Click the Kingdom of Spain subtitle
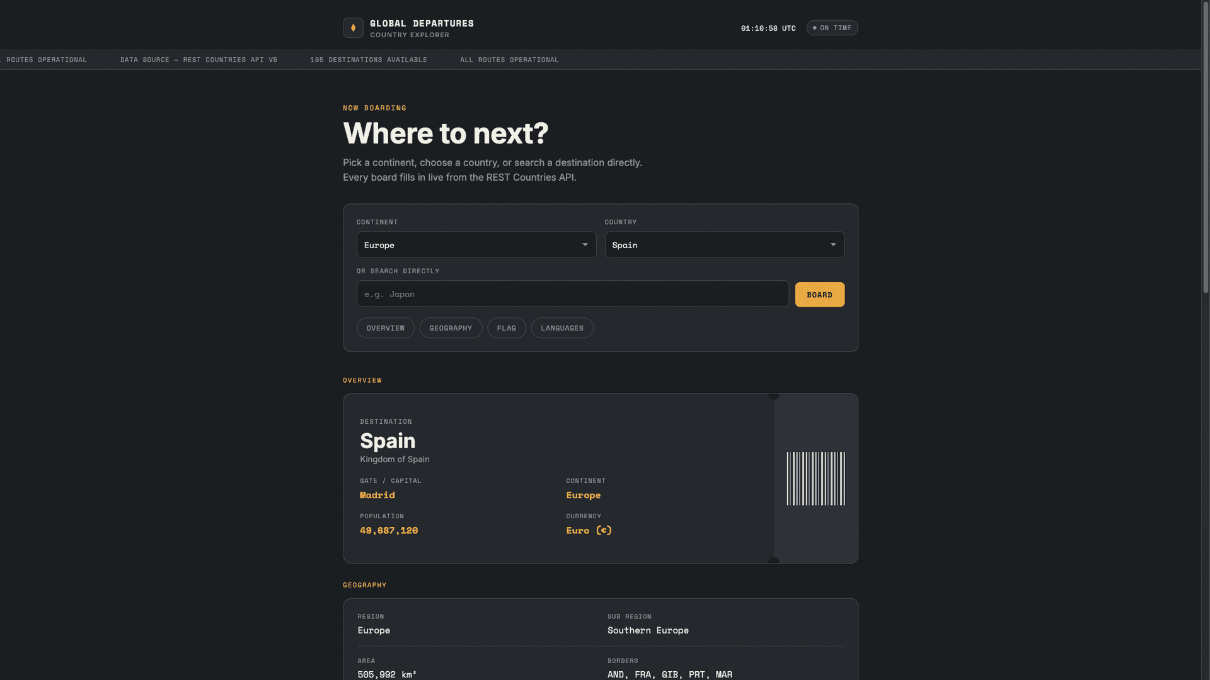Viewport: 1210px width, 680px height. [x=395, y=460]
